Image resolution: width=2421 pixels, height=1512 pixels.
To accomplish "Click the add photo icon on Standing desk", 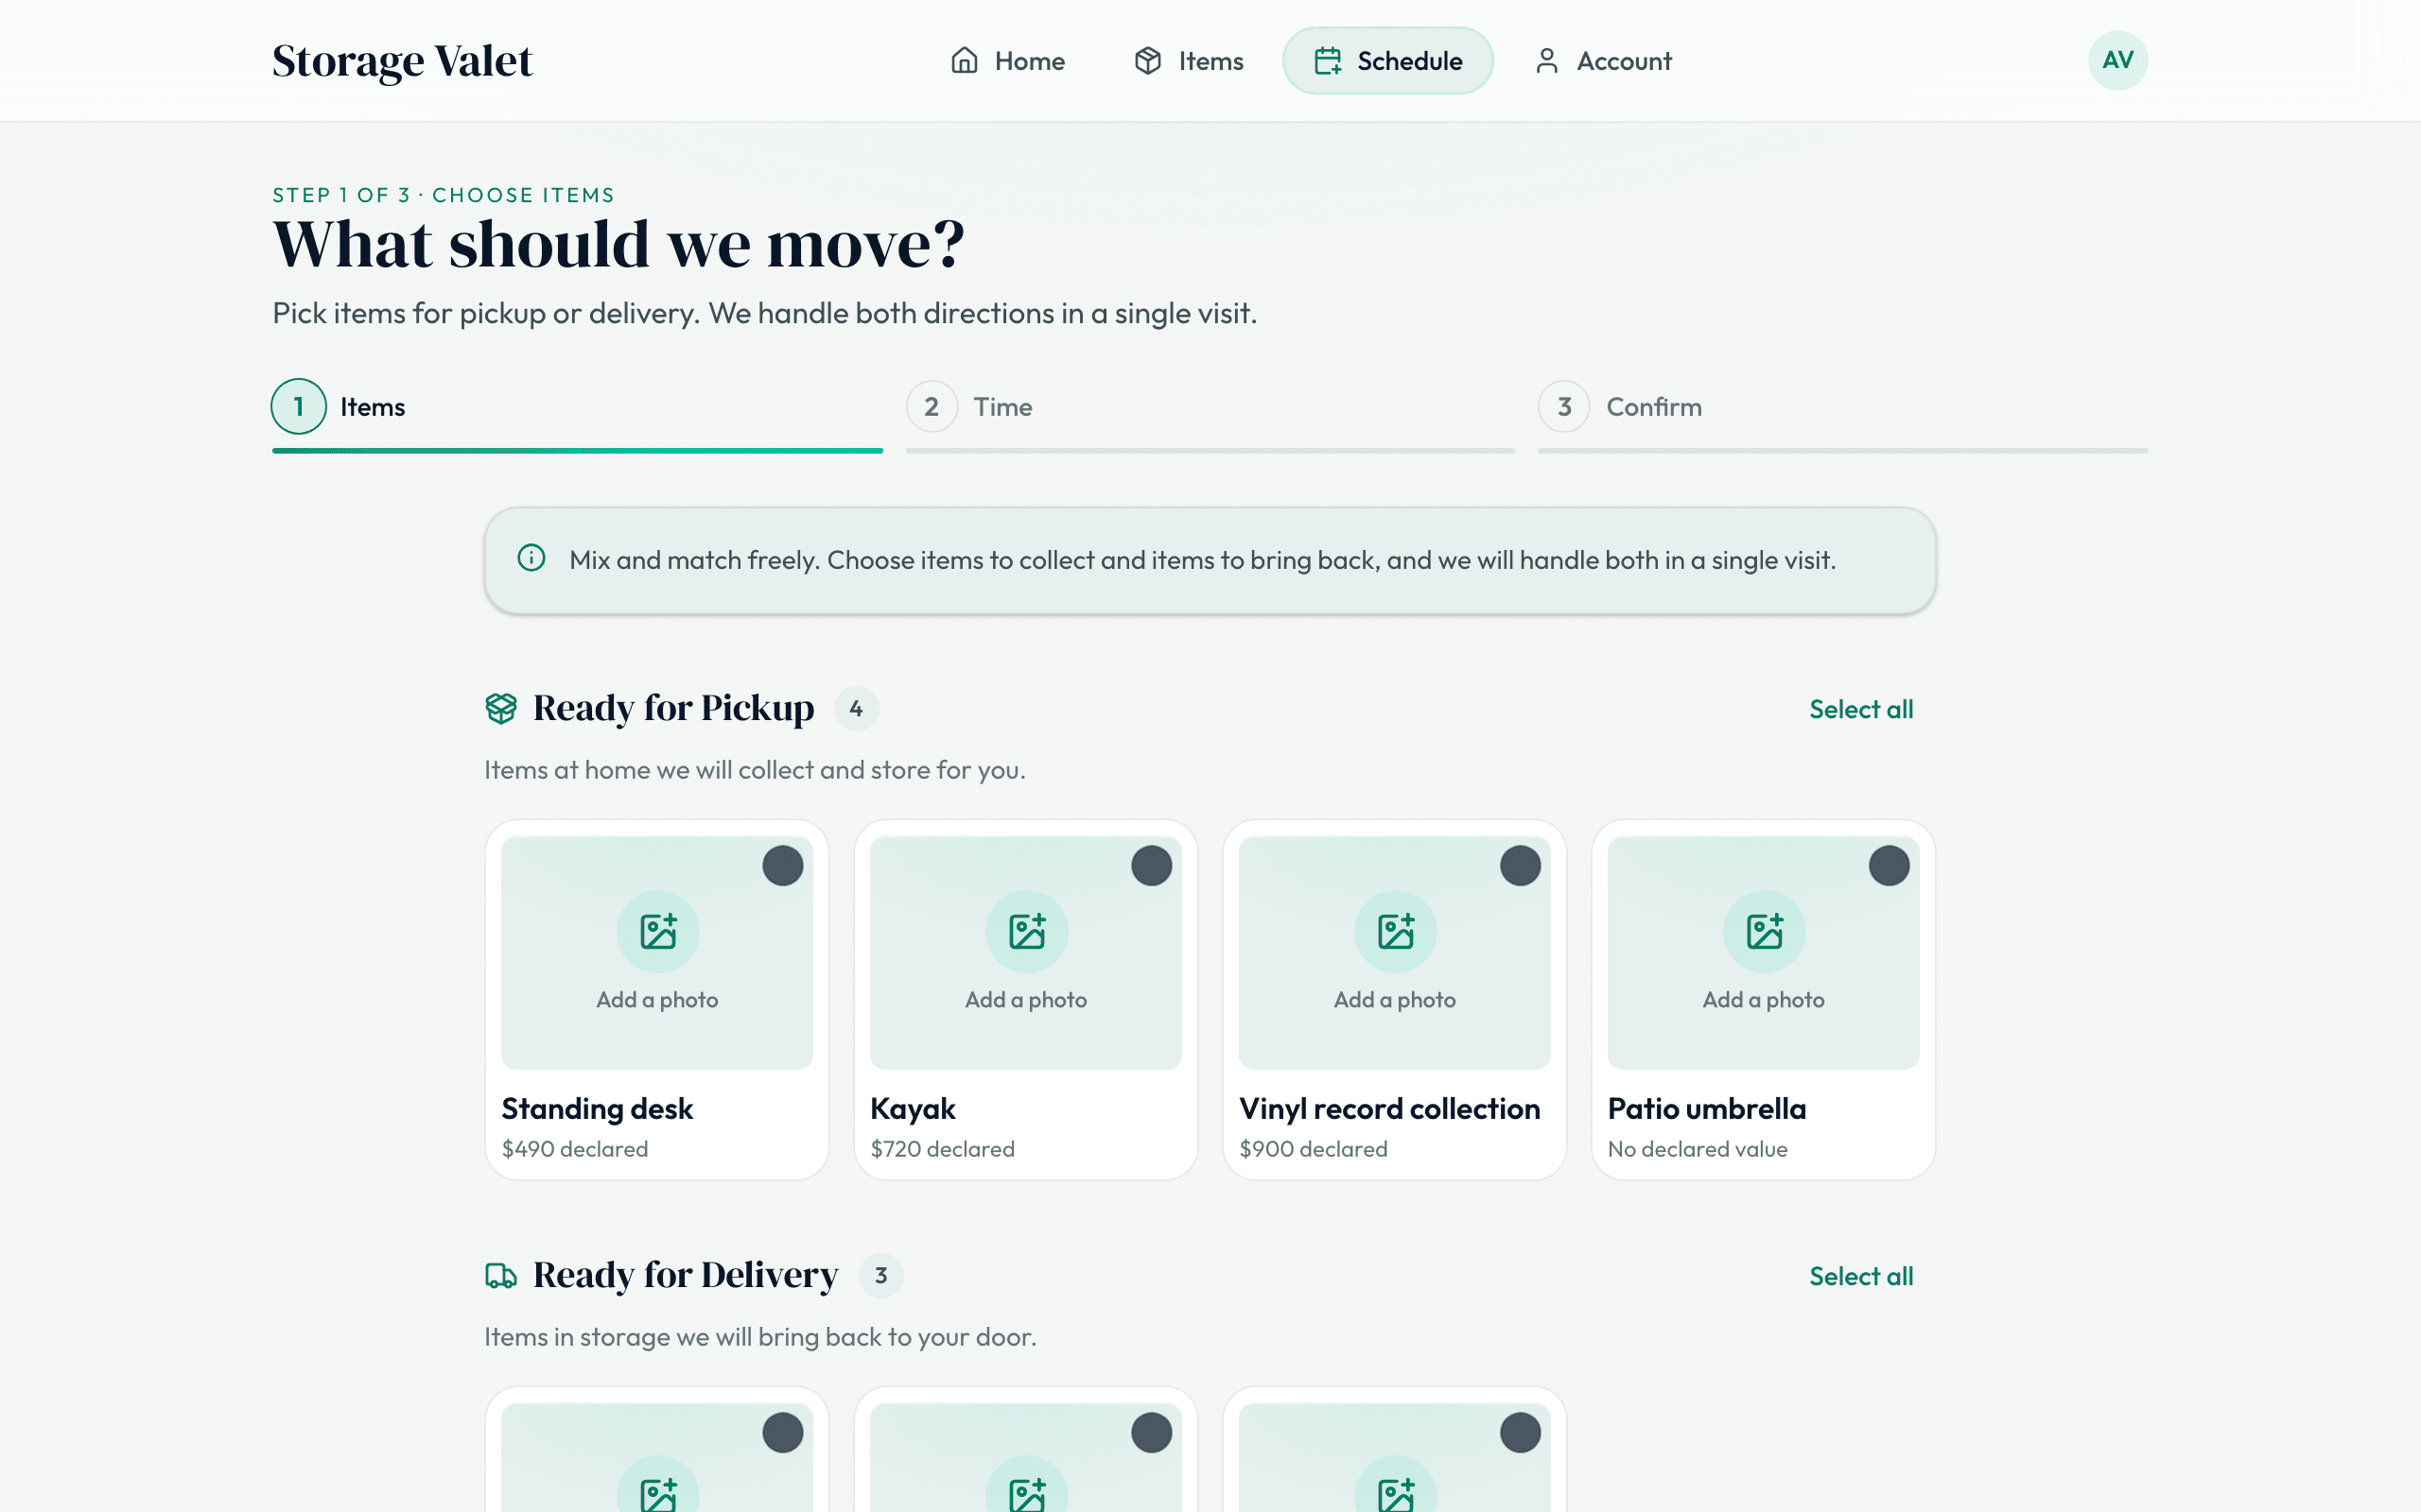I will (x=657, y=931).
